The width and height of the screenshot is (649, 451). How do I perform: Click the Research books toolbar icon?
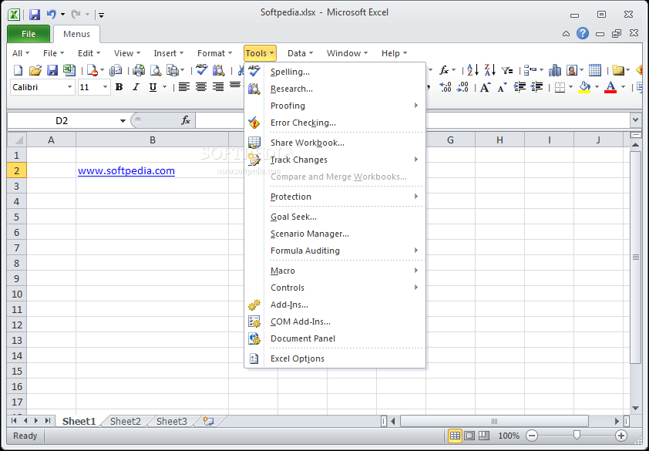click(x=219, y=70)
